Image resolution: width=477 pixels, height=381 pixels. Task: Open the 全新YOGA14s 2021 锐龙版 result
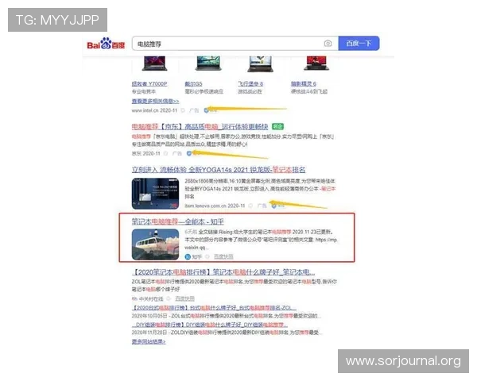(x=219, y=170)
